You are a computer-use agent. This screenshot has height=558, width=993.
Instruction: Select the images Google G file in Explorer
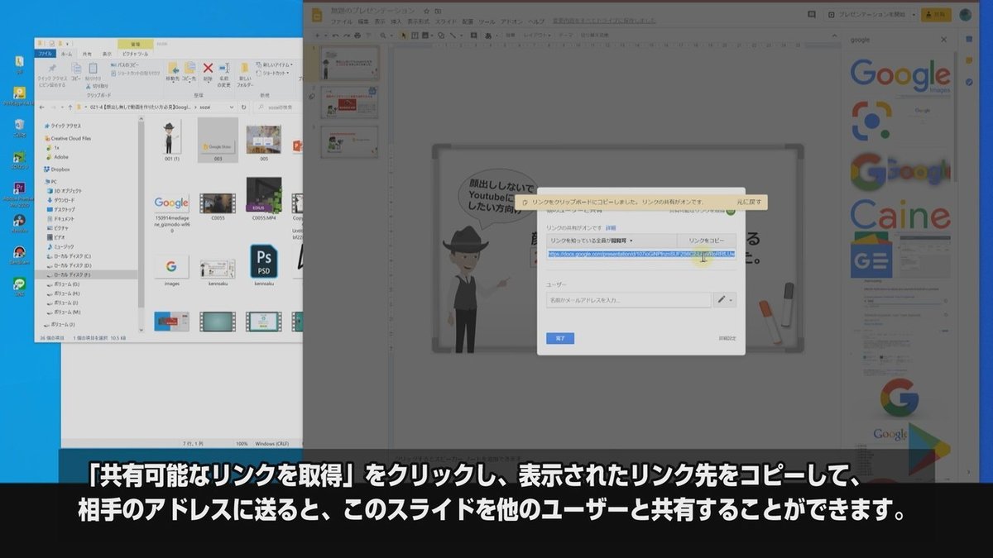click(171, 270)
